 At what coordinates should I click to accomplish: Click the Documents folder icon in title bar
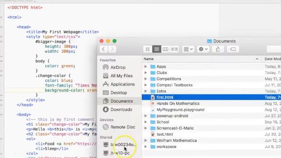pos(209,41)
